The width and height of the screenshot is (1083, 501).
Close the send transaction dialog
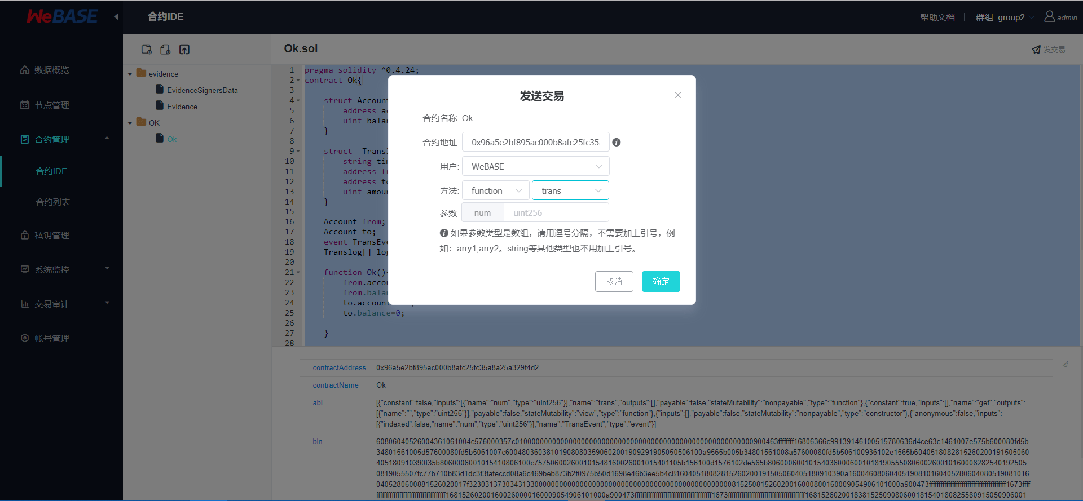(678, 95)
